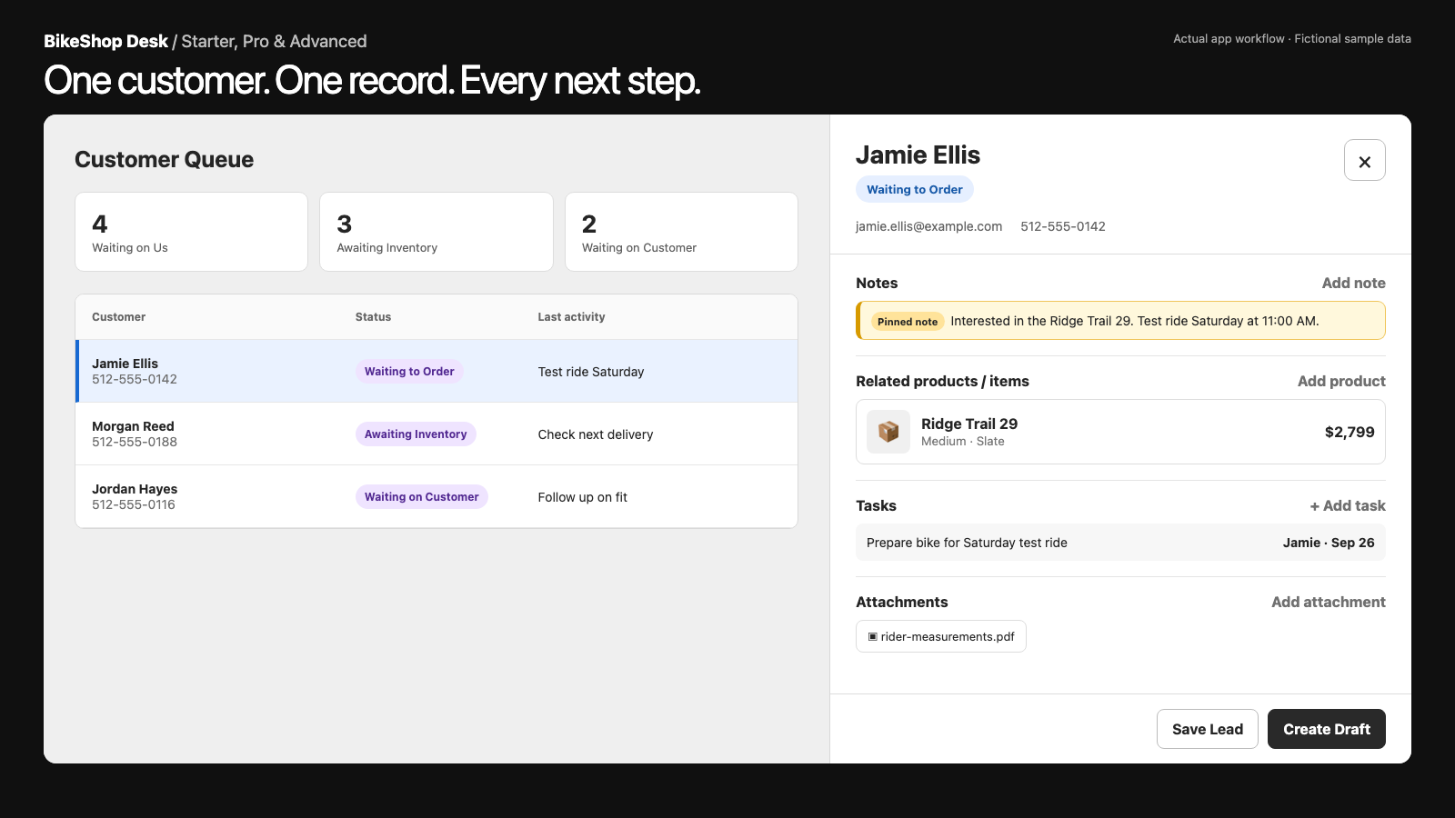Click Awaiting Inventory badge for Morgan Reed

(416, 434)
